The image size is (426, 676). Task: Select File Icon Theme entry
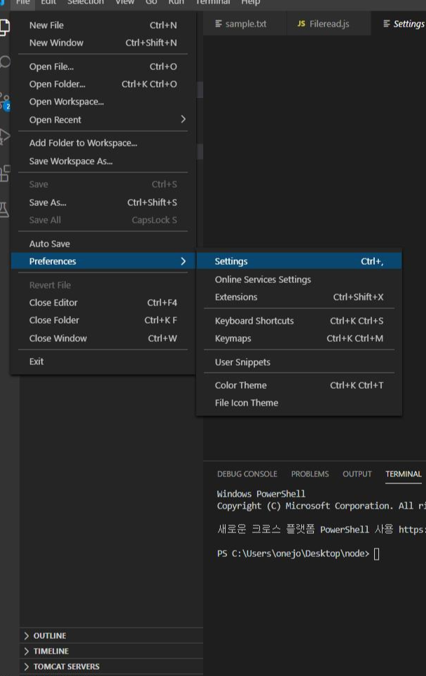point(298,403)
